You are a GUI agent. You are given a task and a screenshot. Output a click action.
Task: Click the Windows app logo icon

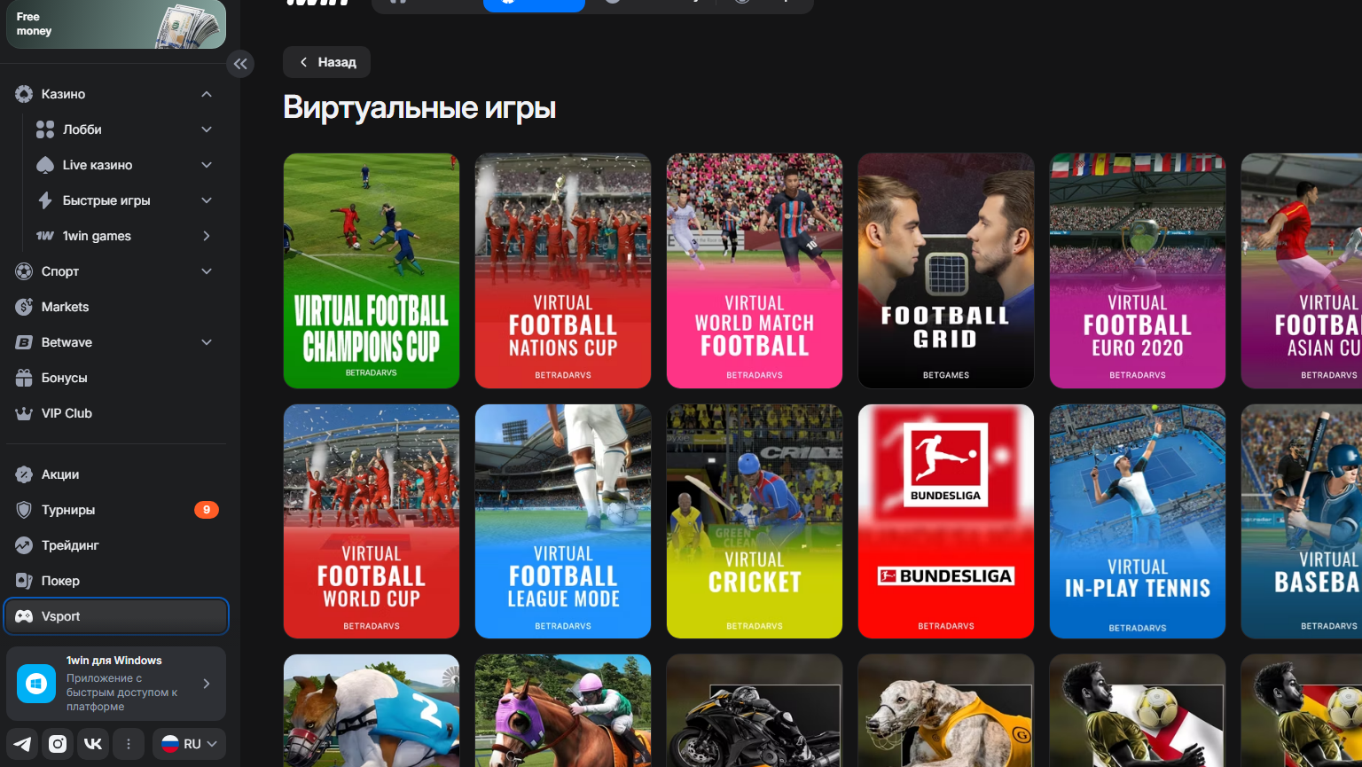pos(36,684)
